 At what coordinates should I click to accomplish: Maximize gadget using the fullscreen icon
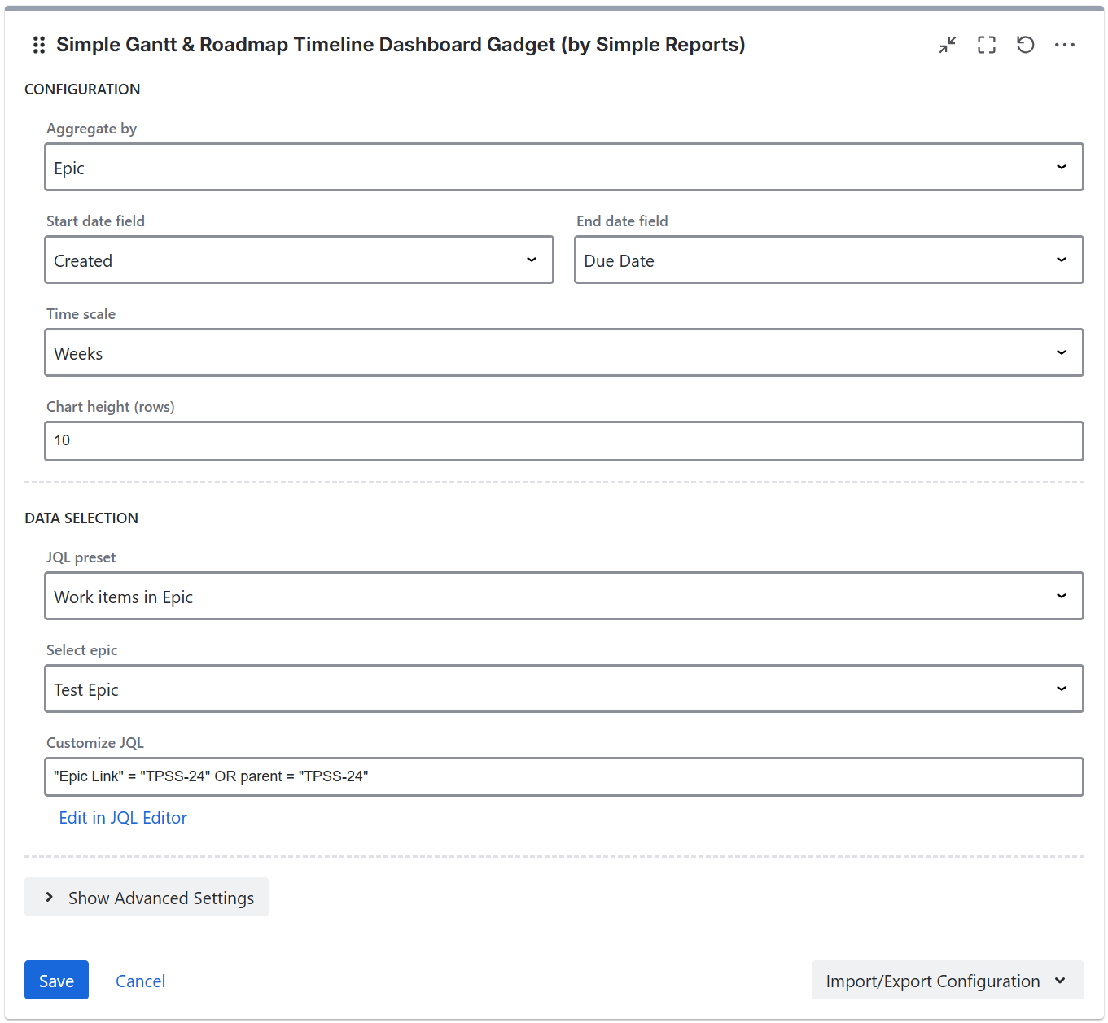coord(986,45)
